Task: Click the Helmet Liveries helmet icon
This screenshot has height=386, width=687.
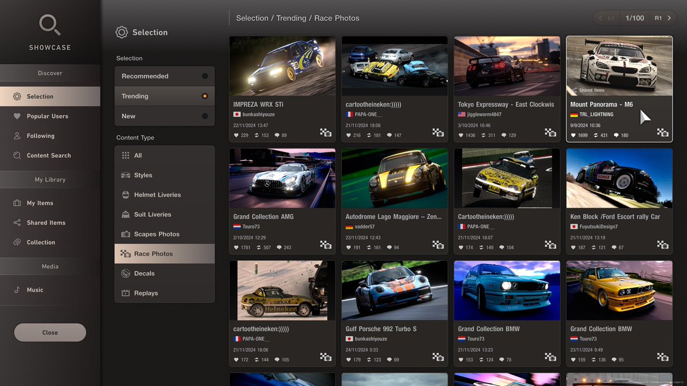Action: pos(125,195)
